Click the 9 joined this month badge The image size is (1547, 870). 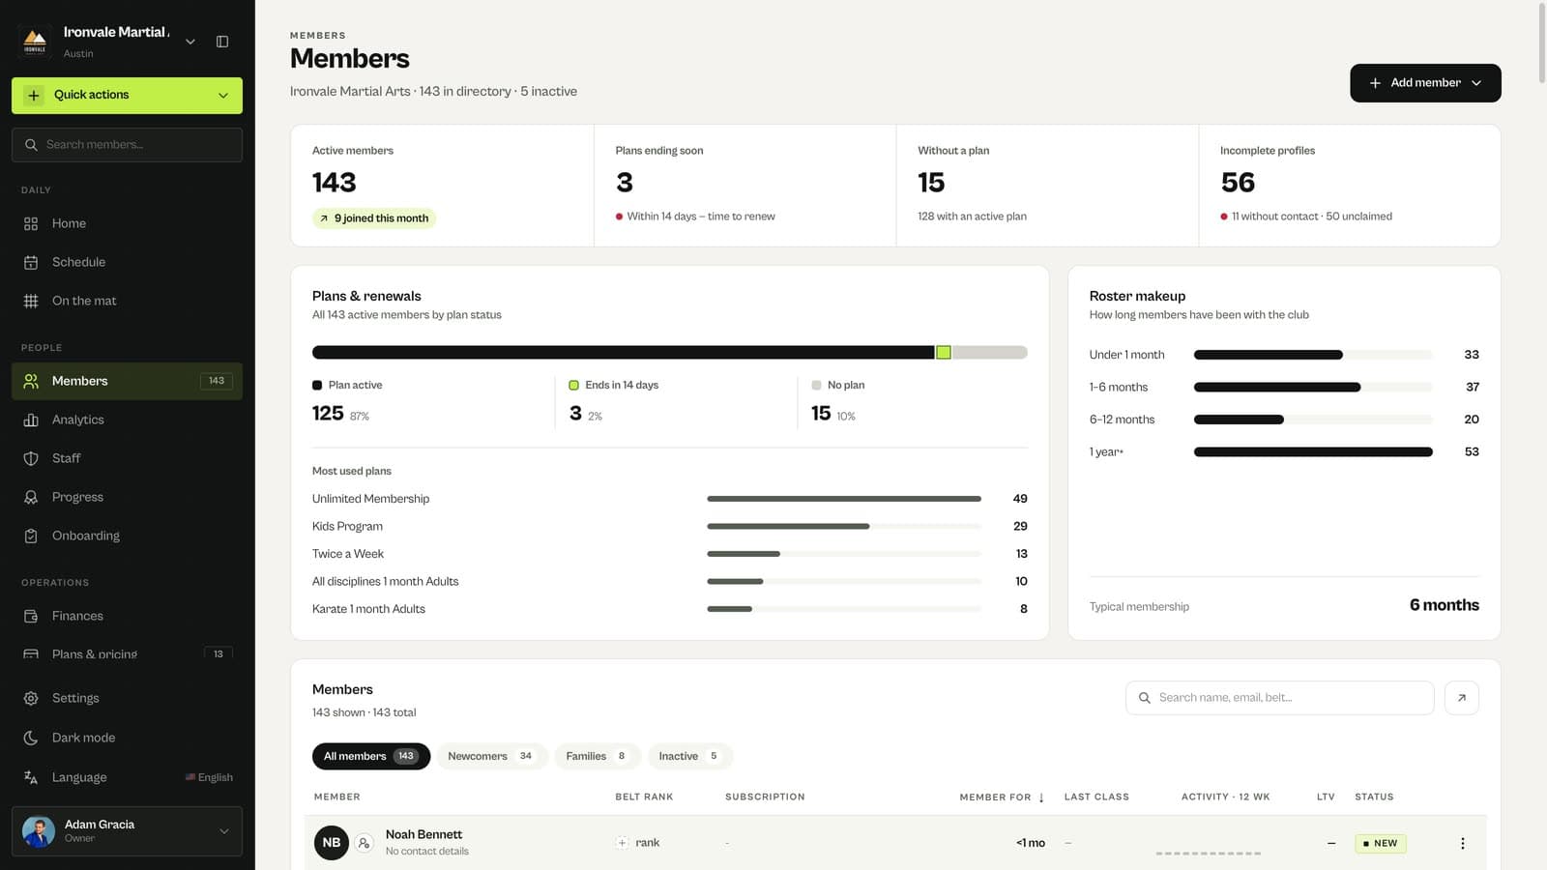[x=374, y=218]
